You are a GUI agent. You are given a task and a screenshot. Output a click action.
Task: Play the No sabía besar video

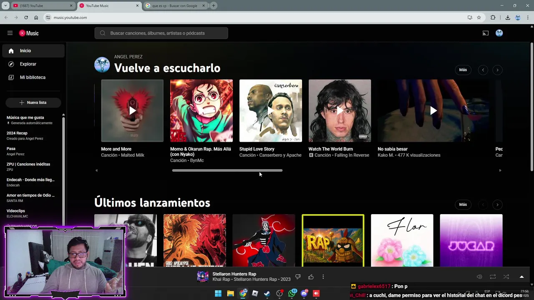point(433,111)
